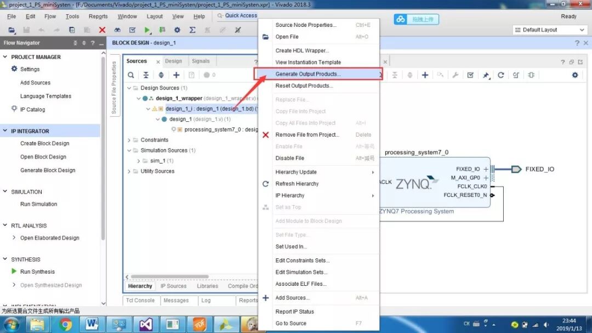Image resolution: width=592 pixels, height=333 pixels.
Task: Open the Reports menu in menu bar
Action: (98, 16)
